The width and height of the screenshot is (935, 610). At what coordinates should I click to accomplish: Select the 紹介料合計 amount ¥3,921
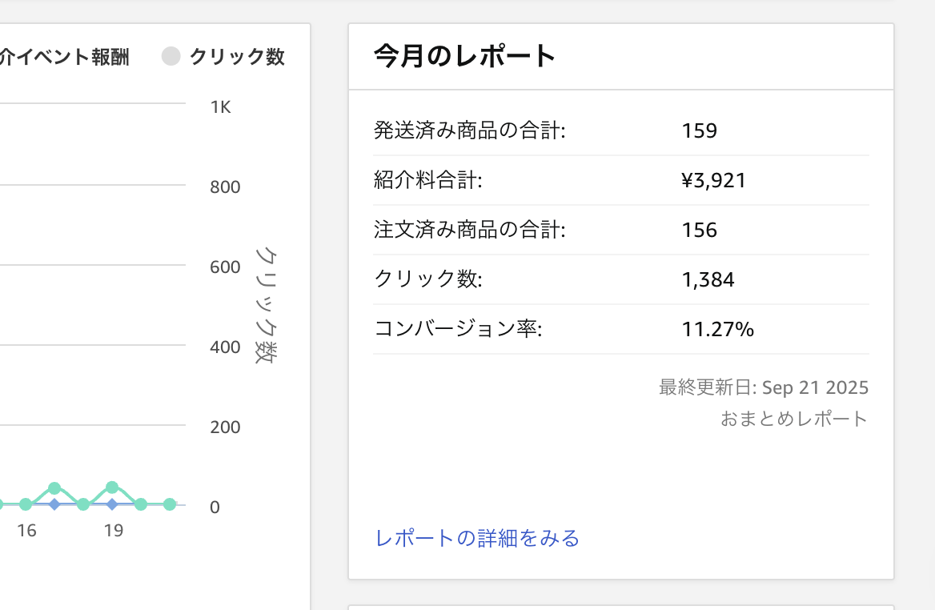(x=714, y=180)
